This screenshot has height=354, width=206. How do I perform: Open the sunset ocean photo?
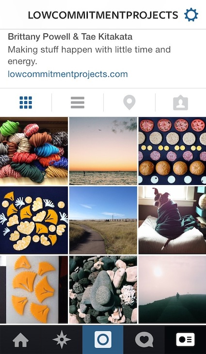tap(103, 151)
